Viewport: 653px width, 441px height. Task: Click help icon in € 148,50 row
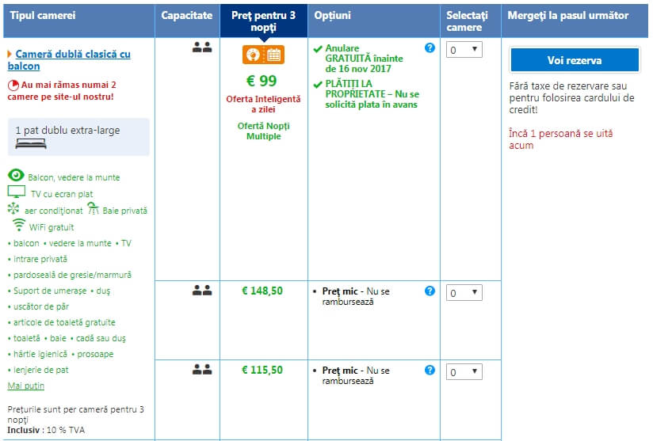(x=430, y=291)
